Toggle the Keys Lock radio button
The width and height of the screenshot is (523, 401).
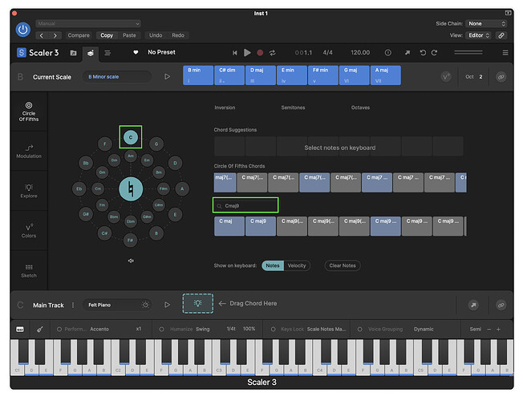273,330
